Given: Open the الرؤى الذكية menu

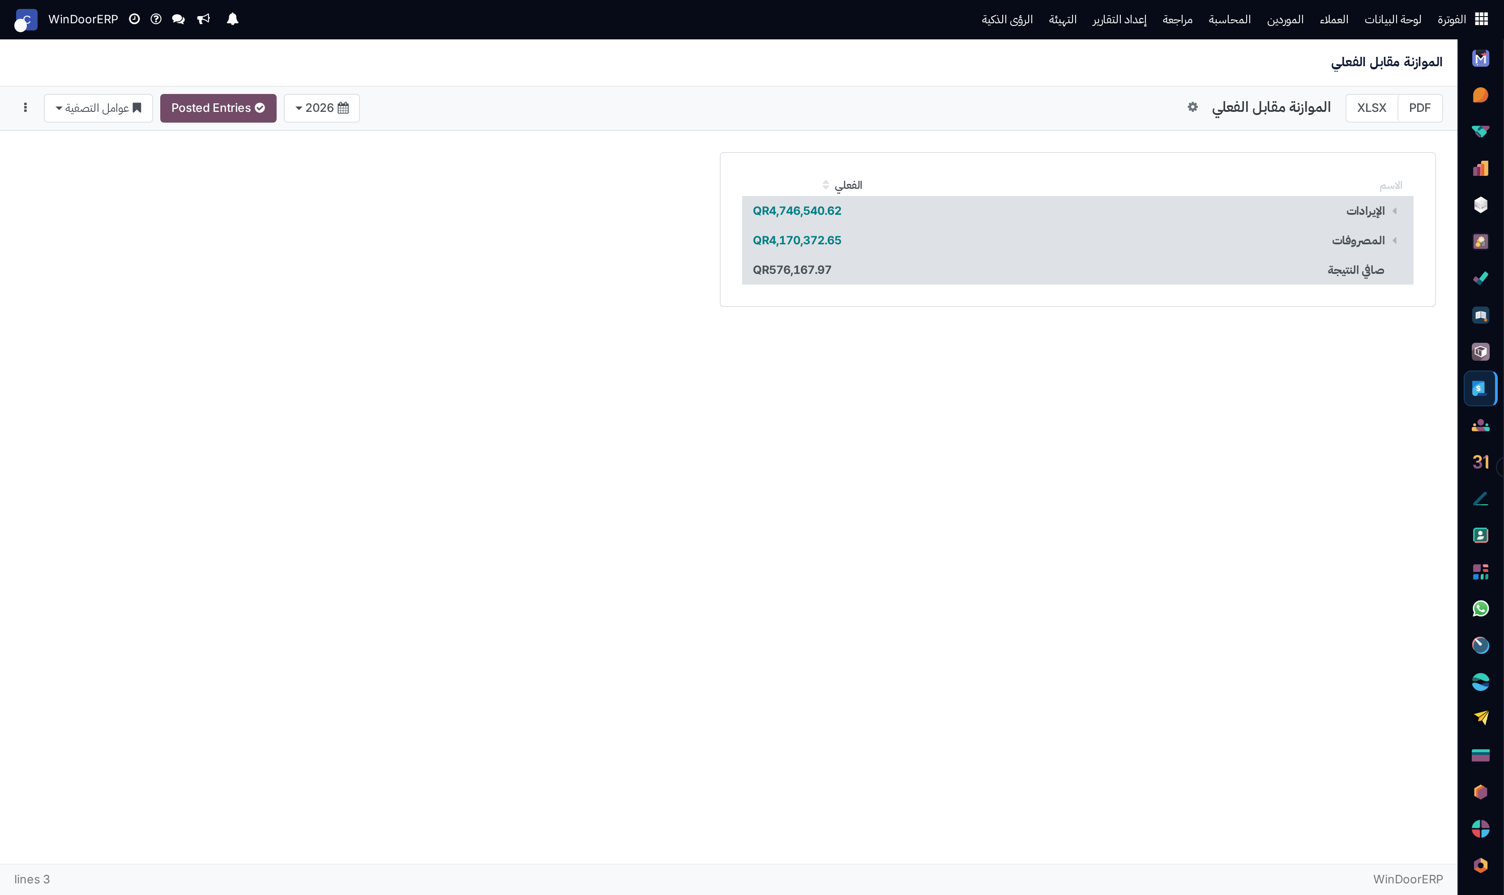Looking at the screenshot, I should point(1007,19).
